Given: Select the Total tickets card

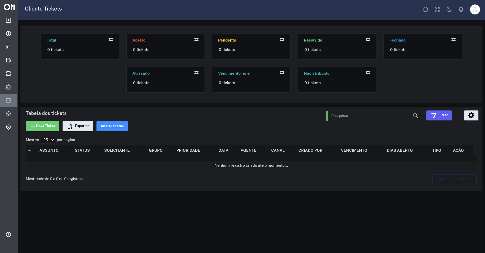Looking at the screenshot, I should [x=80, y=47].
